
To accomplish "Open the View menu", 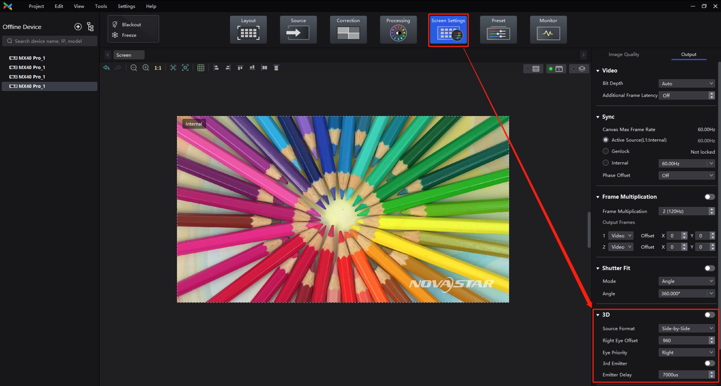I will tap(79, 7).
